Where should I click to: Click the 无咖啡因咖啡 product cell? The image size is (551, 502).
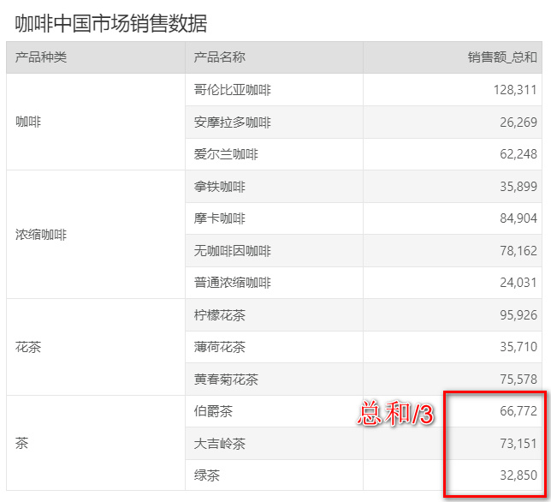pyautogui.click(x=233, y=251)
